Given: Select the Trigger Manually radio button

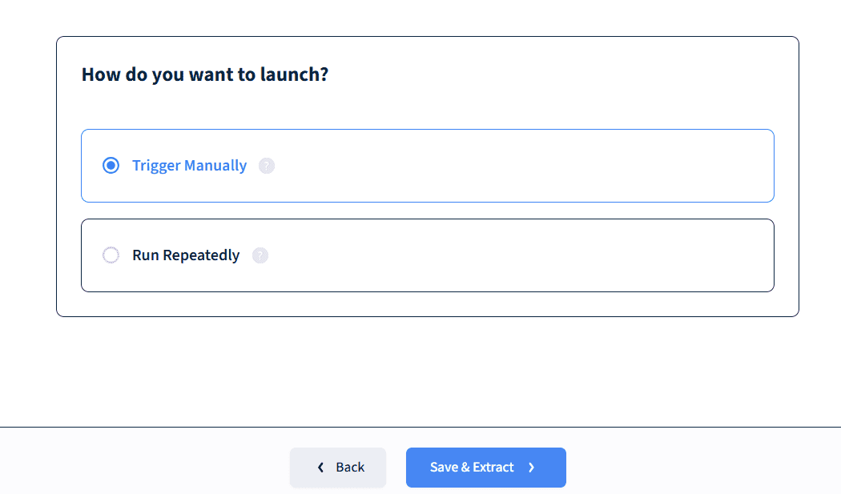Looking at the screenshot, I should 111,166.
